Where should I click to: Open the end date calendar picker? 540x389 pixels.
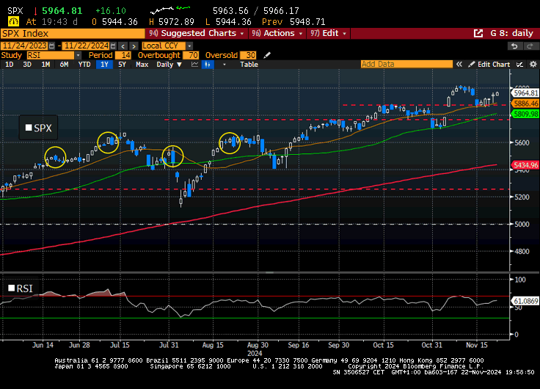tap(113, 46)
